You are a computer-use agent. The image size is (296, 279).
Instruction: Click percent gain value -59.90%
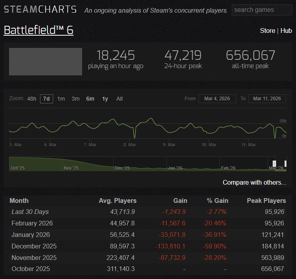coord(214,247)
